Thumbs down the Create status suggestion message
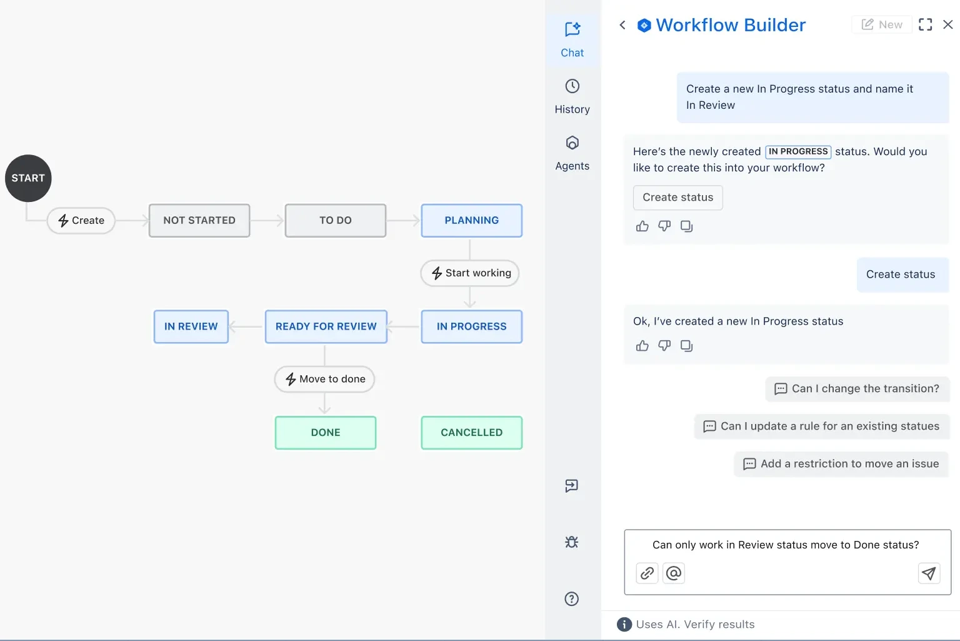Image resolution: width=960 pixels, height=641 pixels. pyautogui.click(x=664, y=226)
